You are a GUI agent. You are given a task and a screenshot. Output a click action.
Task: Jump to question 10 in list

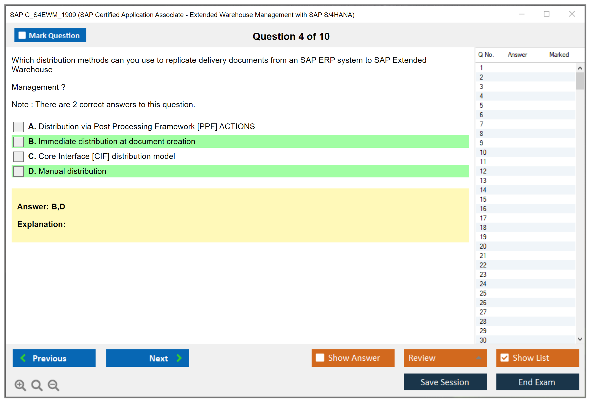pyautogui.click(x=483, y=152)
